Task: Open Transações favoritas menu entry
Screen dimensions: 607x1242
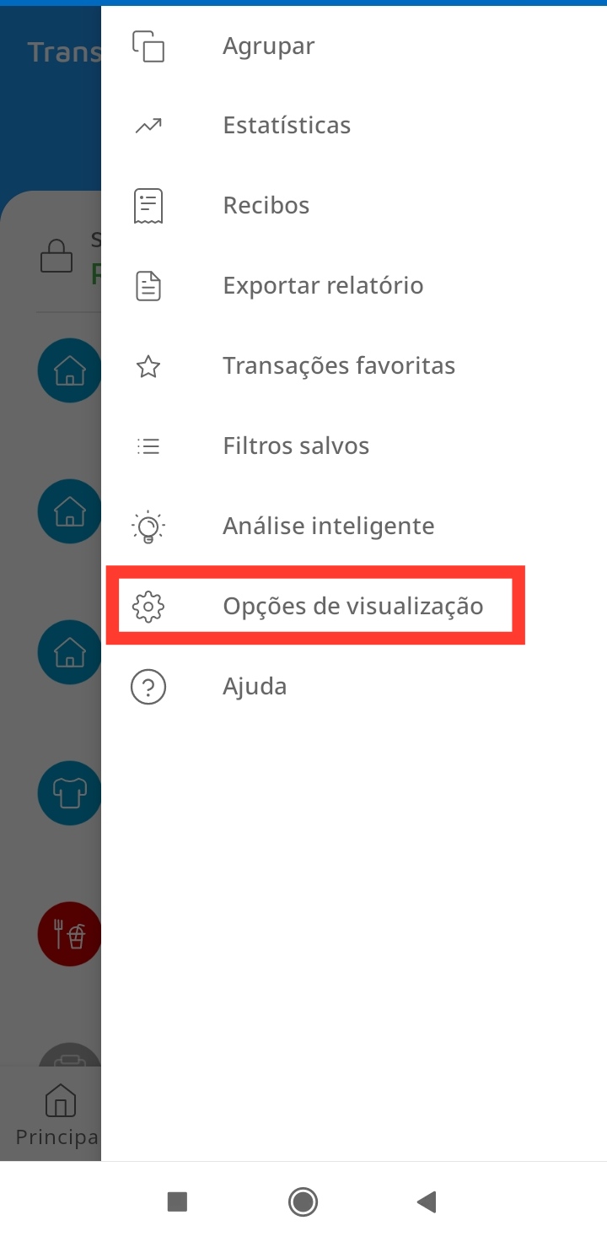Action: pos(339,366)
